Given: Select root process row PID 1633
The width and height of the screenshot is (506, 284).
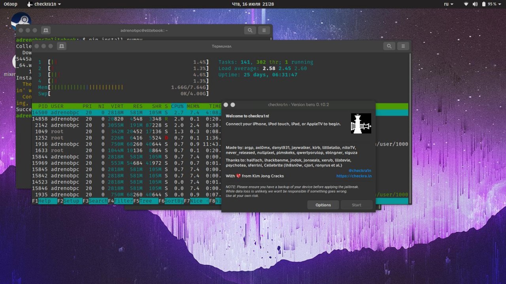Looking at the screenshot, I should [126, 151].
